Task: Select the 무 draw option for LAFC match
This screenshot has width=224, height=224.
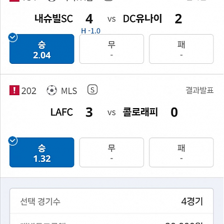Action: (111, 152)
